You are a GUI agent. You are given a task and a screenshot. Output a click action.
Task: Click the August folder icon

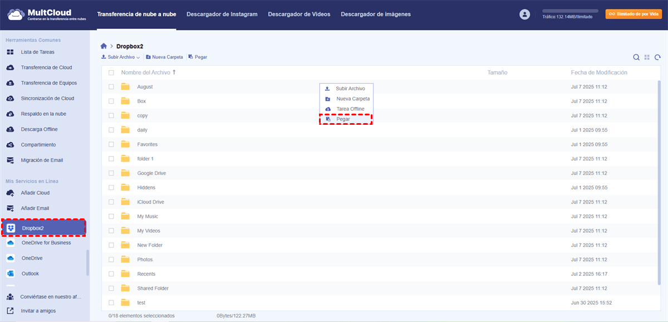coord(125,87)
